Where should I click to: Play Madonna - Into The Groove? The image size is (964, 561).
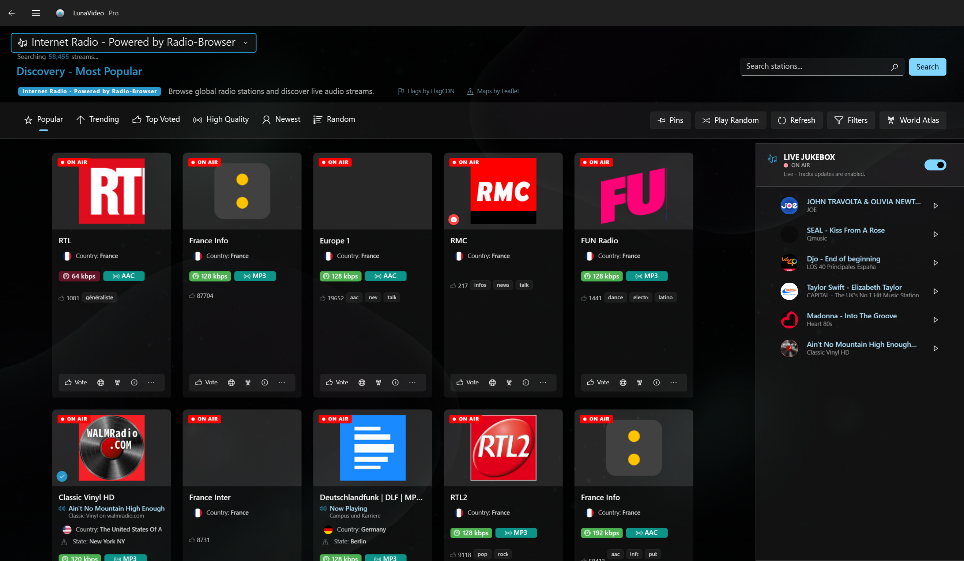tap(936, 320)
